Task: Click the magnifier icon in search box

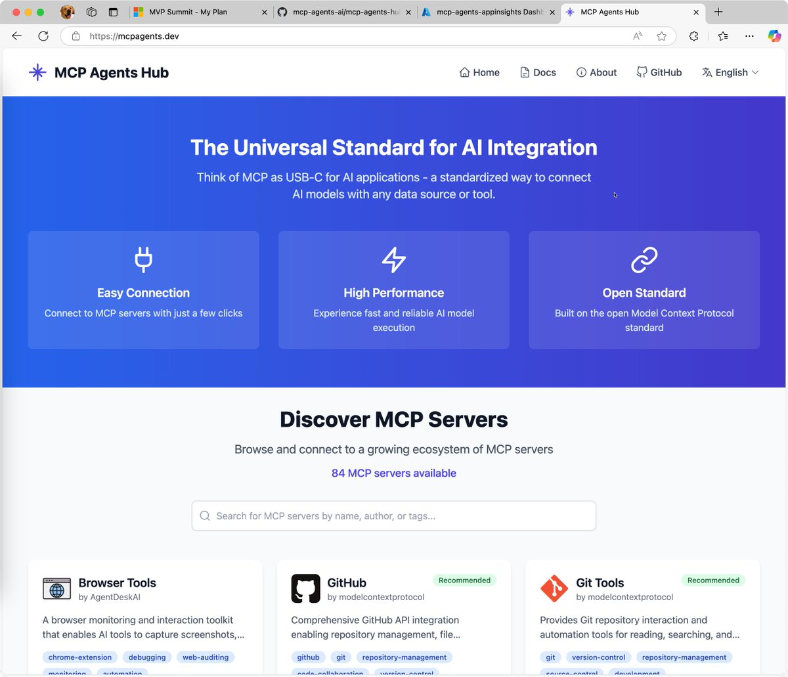Action: point(205,515)
